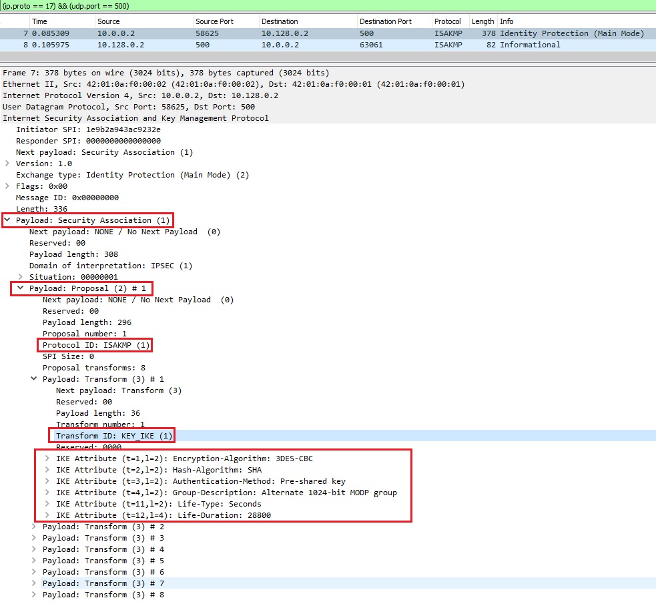Expand Payload: Transform (3) # 8
Image resolution: width=656 pixels, height=604 pixels.
click(x=34, y=595)
